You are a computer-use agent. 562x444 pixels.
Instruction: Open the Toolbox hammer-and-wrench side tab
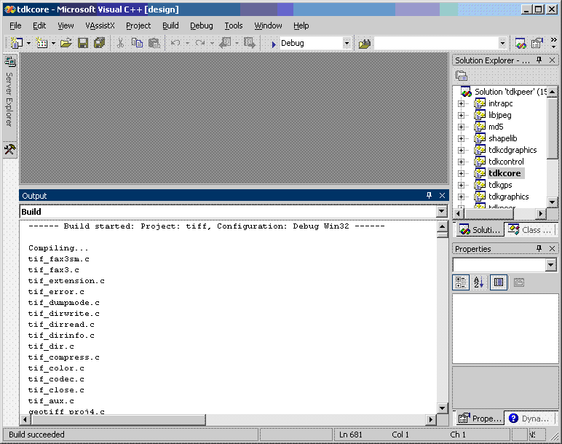[x=9, y=149]
